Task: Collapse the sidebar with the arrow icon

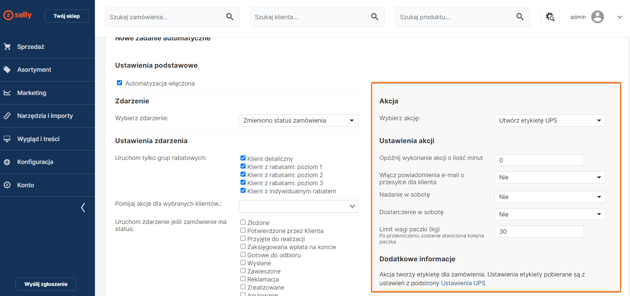Action: pos(83,207)
